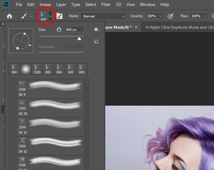
Task: Open the Layer menu
Action: (61, 5)
